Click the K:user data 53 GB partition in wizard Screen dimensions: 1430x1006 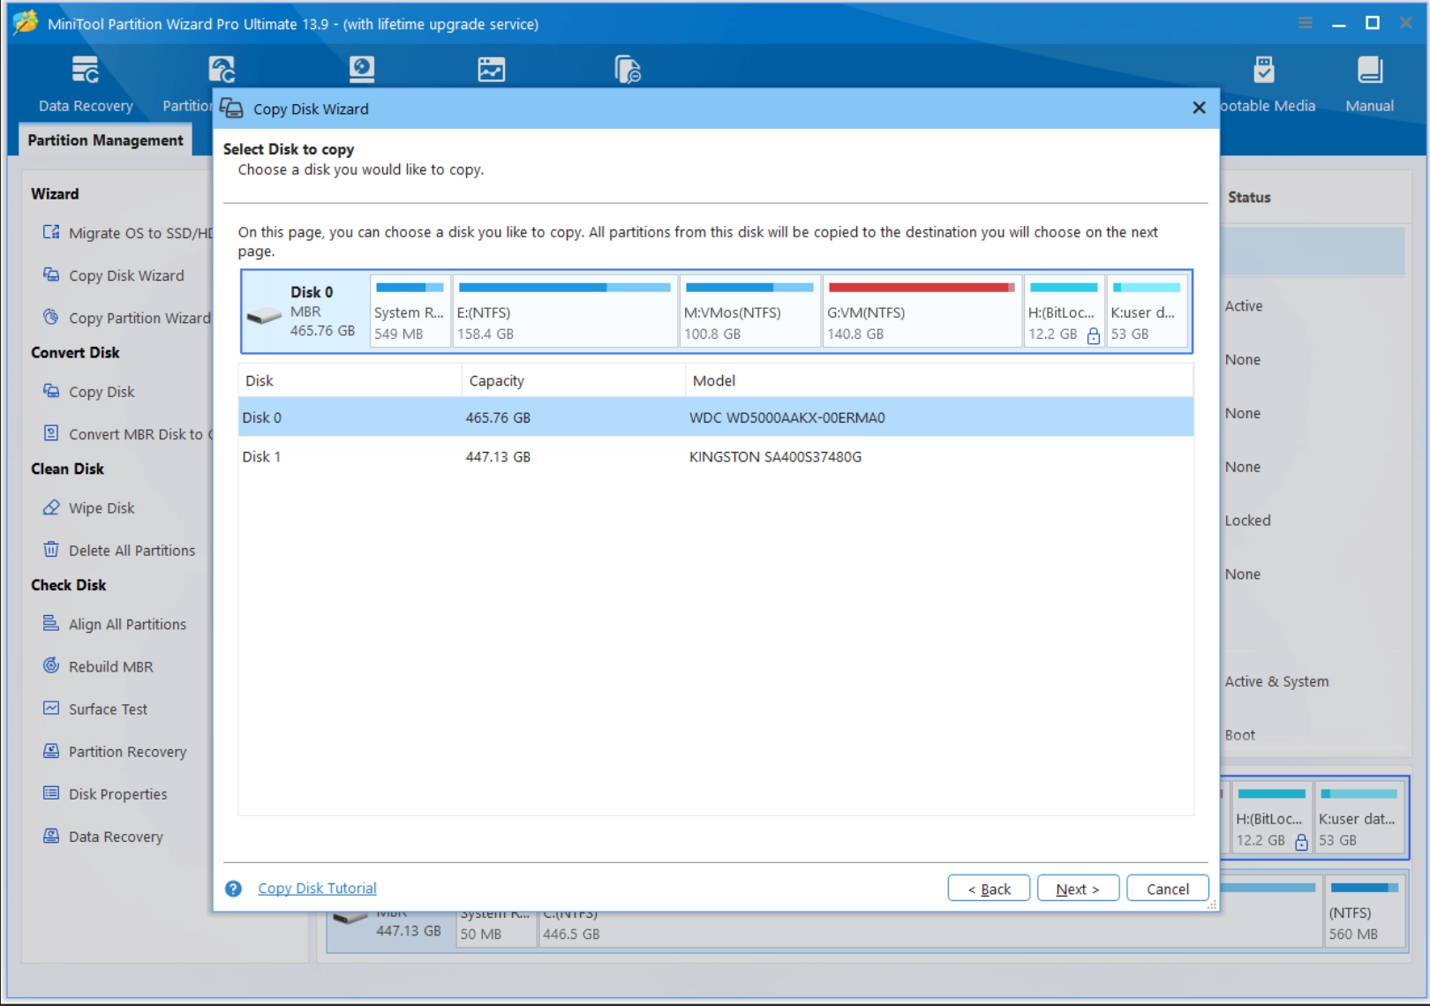click(x=1147, y=312)
